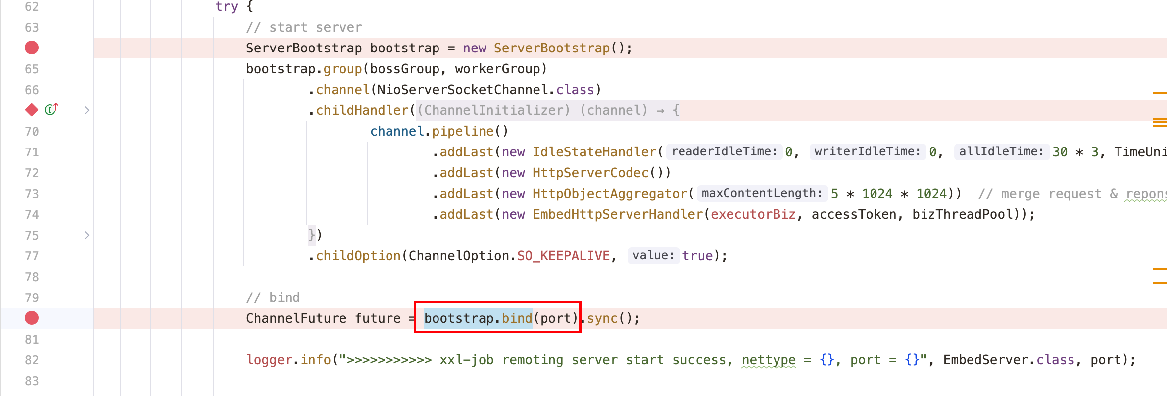Click the implemented-method gutter icon beside childHandler
This screenshot has height=396, width=1167.
click(x=51, y=109)
